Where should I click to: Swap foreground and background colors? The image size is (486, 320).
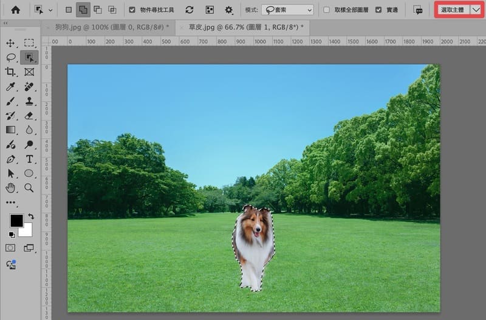click(31, 216)
